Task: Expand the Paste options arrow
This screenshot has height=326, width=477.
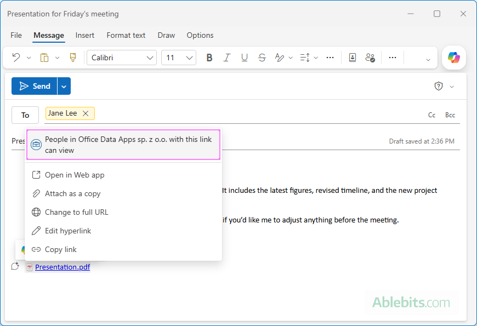Action: pos(57,58)
